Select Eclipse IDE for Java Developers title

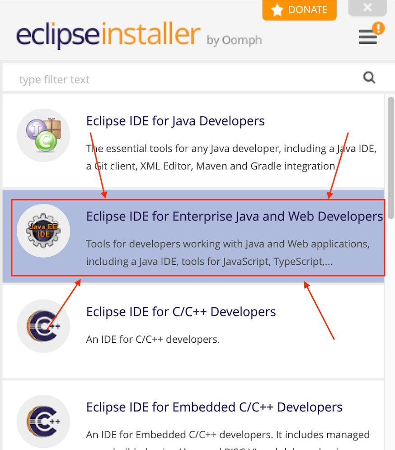pos(175,121)
